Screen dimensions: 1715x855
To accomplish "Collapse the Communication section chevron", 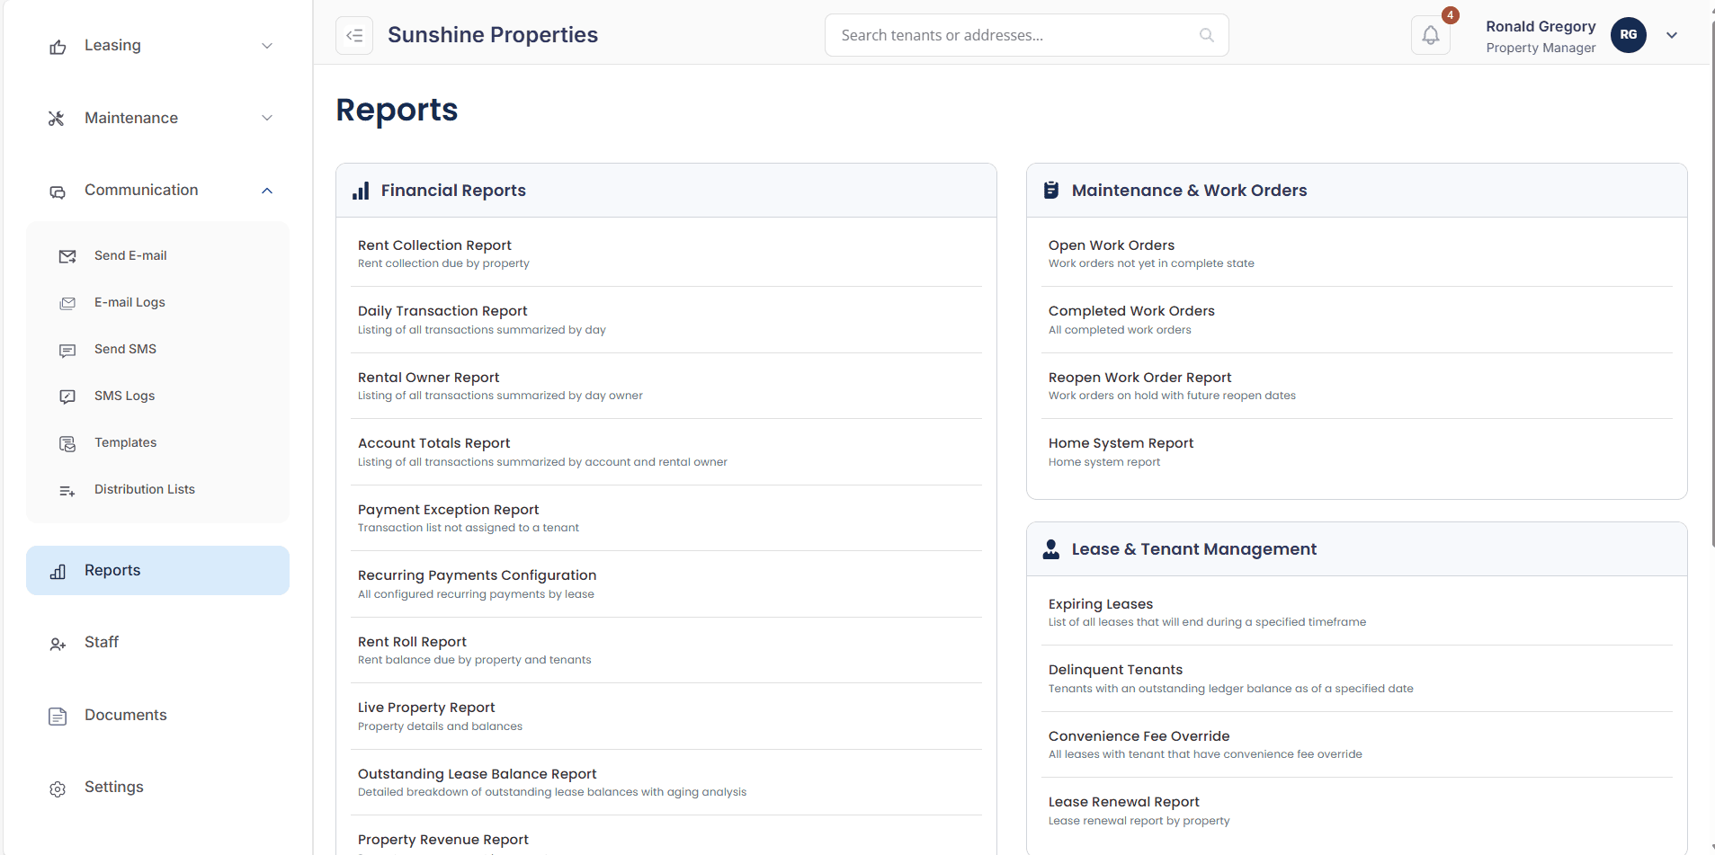I will [267, 191].
